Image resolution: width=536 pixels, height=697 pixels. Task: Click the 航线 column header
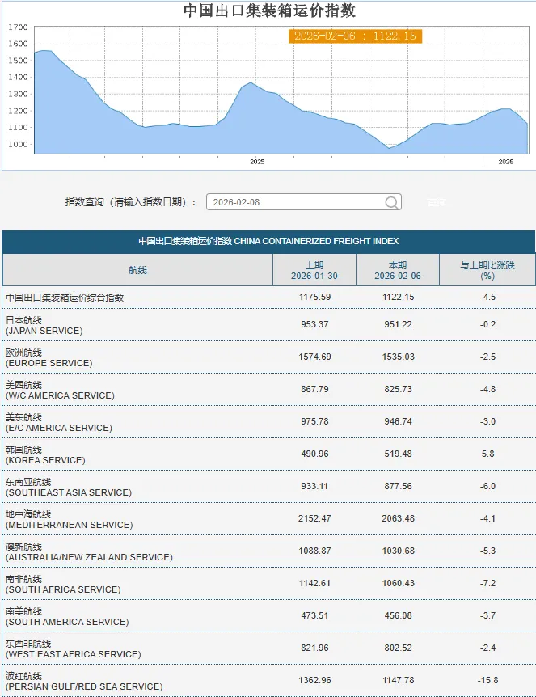(x=137, y=270)
